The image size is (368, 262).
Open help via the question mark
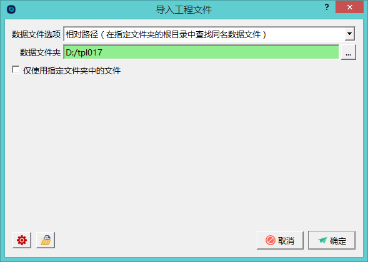[x=327, y=7]
